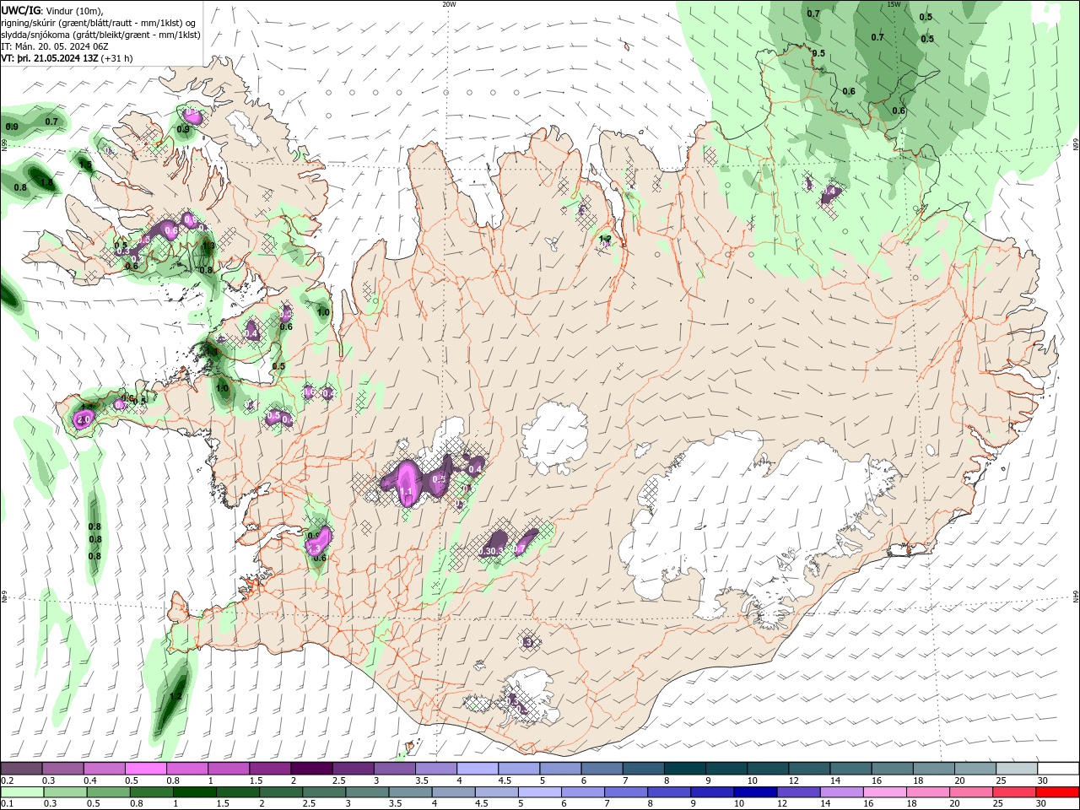Click the '1.1' value on the central magenta blob
1080x810 pixels.
[406, 492]
